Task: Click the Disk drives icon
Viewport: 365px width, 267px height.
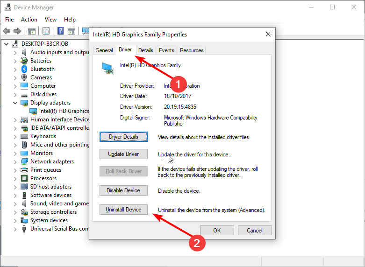Action: click(24, 95)
